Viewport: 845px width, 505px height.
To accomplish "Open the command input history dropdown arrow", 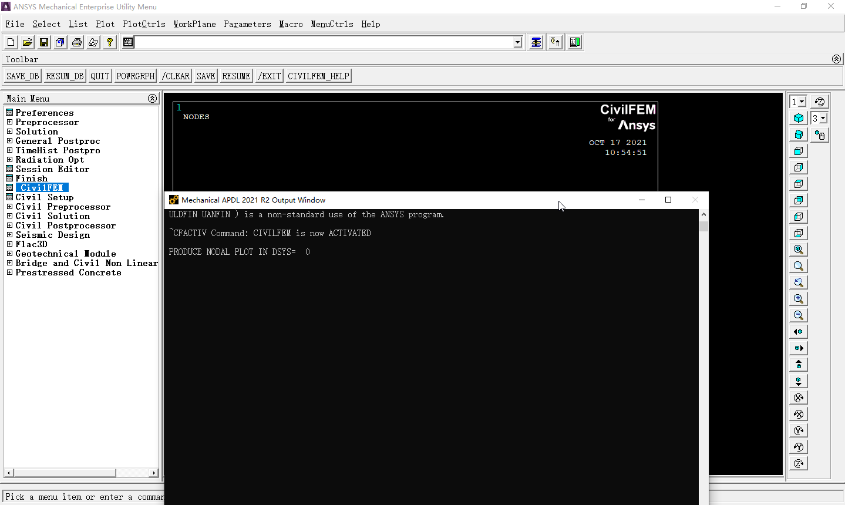I will click(x=517, y=42).
